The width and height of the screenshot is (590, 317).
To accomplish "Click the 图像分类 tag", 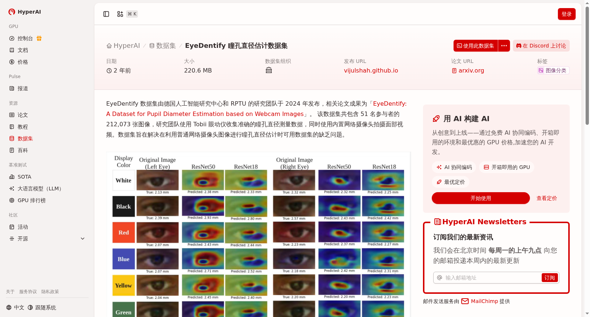I will [553, 70].
